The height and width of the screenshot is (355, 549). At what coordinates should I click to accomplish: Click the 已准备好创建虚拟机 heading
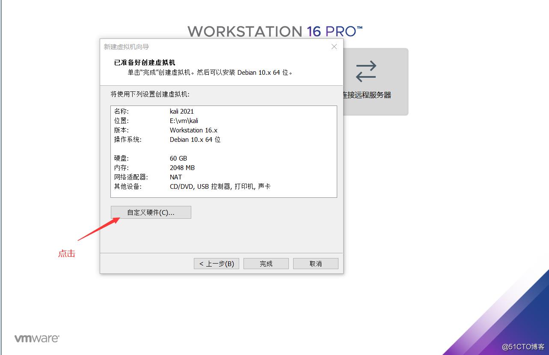145,62
